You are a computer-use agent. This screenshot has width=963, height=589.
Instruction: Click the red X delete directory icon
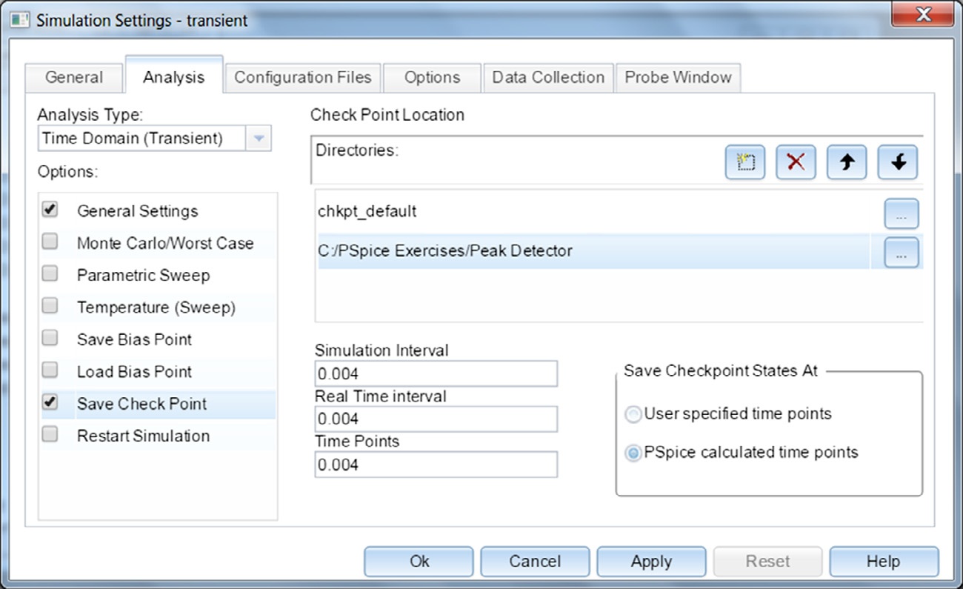coord(796,162)
